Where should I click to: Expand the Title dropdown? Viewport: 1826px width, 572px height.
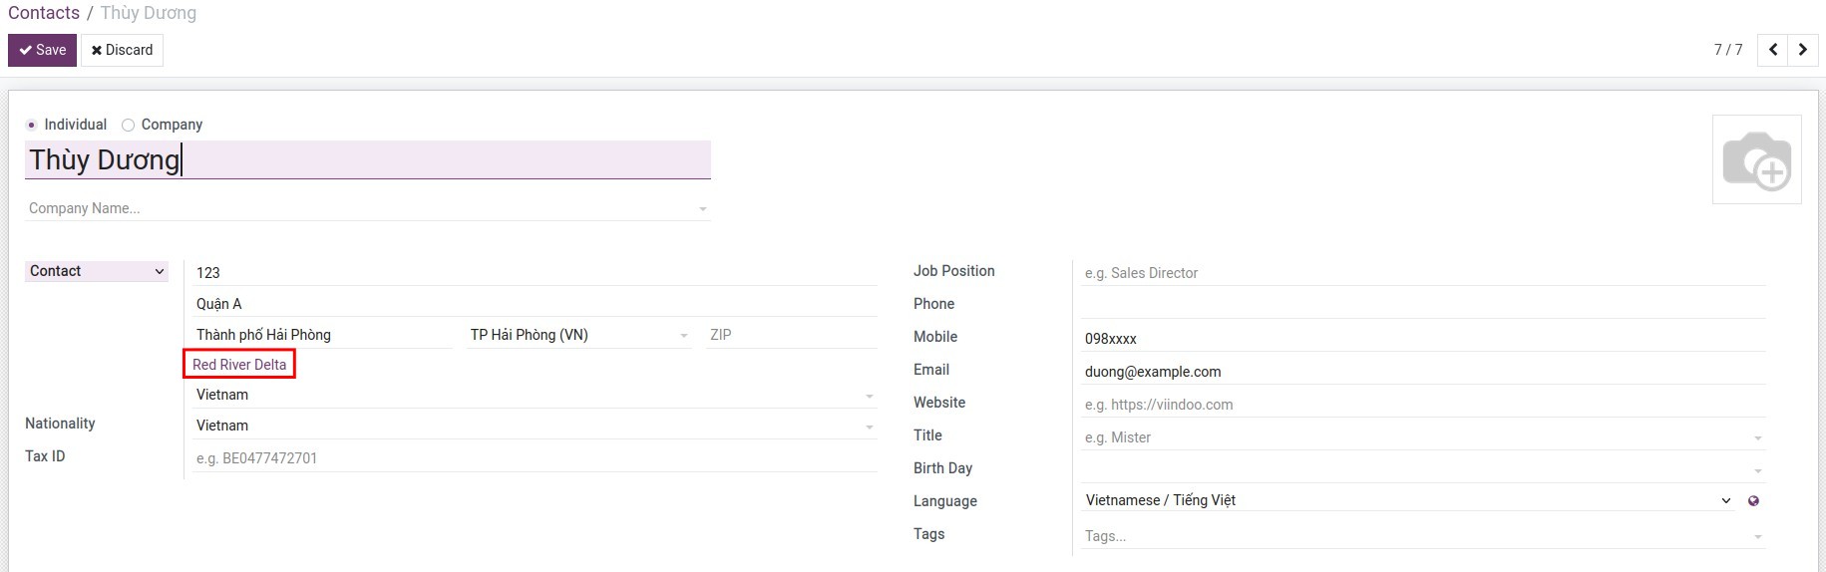(x=1757, y=438)
